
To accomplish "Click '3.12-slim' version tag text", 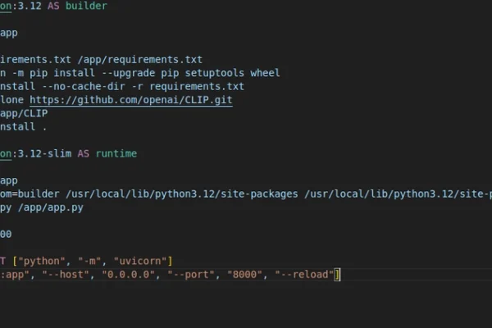I will pyautogui.click(x=44, y=153).
